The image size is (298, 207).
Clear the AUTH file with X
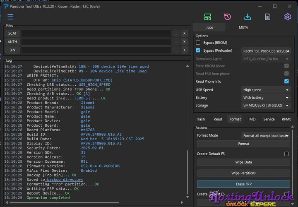click(x=184, y=42)
